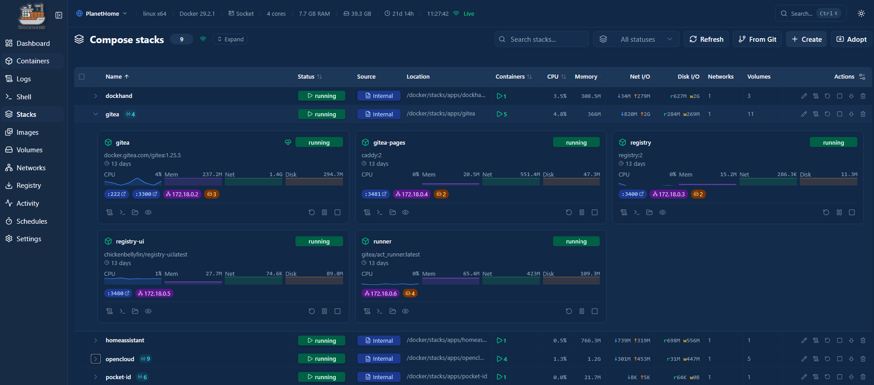Collapse the gitea stack row
874x385 pixels.
[95, 114]
